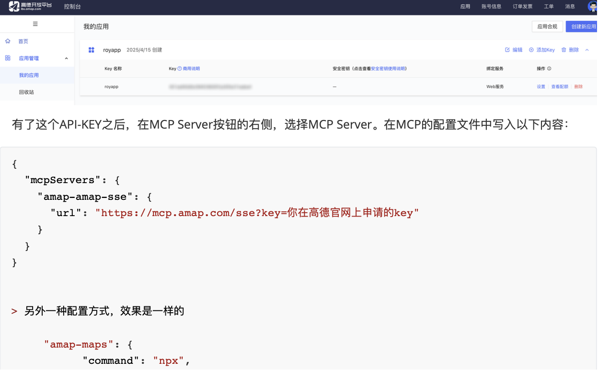Click the 2025/4/15 创建 date text
The height and width of the screenshot is (371, 598).
pyautogui.click(x=144, y=50)
